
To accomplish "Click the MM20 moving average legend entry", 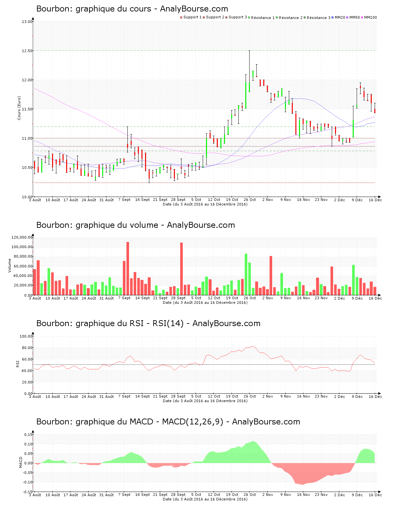I will (x=338, y=17).
